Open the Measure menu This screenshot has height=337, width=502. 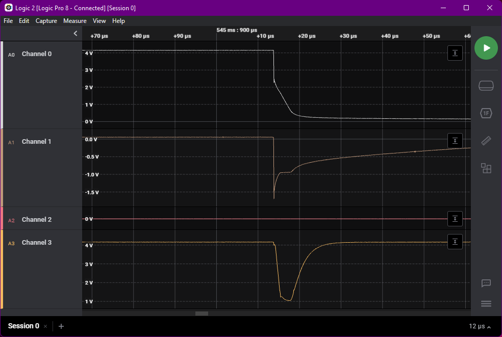coord(74,21)
